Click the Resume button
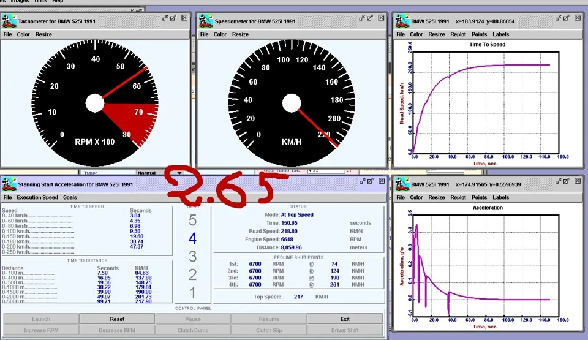This screenshot has height=340, width=588. 269,319
